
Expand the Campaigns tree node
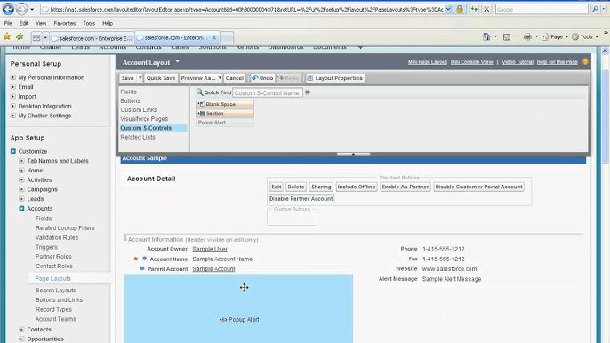coord(21,189)
